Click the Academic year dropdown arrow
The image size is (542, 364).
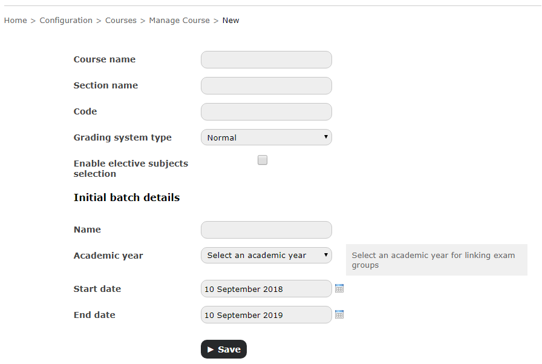click(x=325, y=255)
